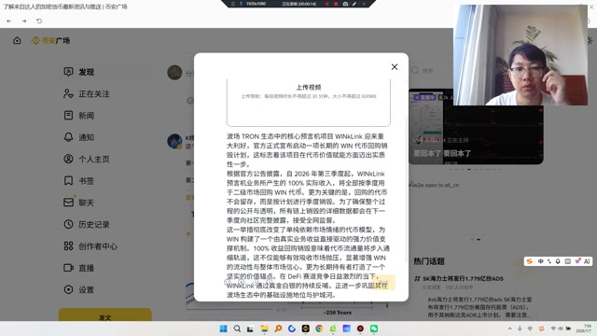Open the live stream thumbnail 要回本了
Screen dimensions: 597x336
(x=476, y=127)
